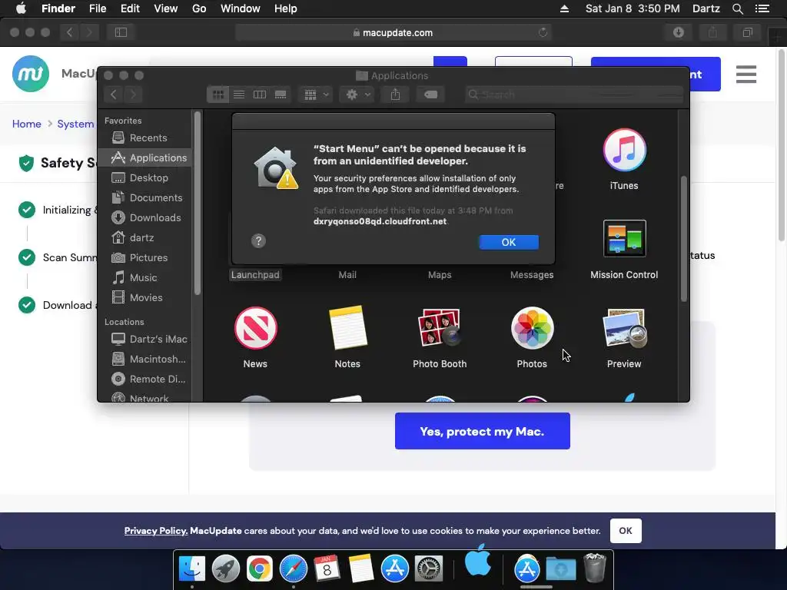Click the Safari address bar macupdate.com
The width and height of the screenshot is (787, 590).
tap(393, 32)
